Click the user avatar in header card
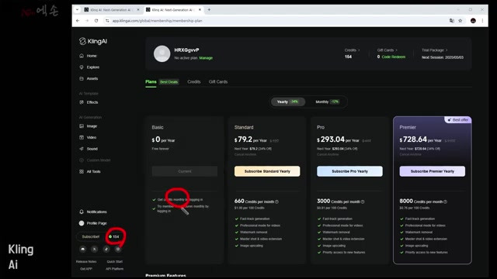The height and width of the screenshot is (279, 497). [x=162, y=53]
